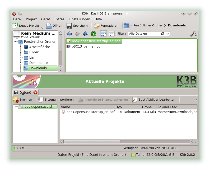Click the Speichern floppy disk icon
The height and width of the screenshot is (169, 210).
tap(69, 26)
